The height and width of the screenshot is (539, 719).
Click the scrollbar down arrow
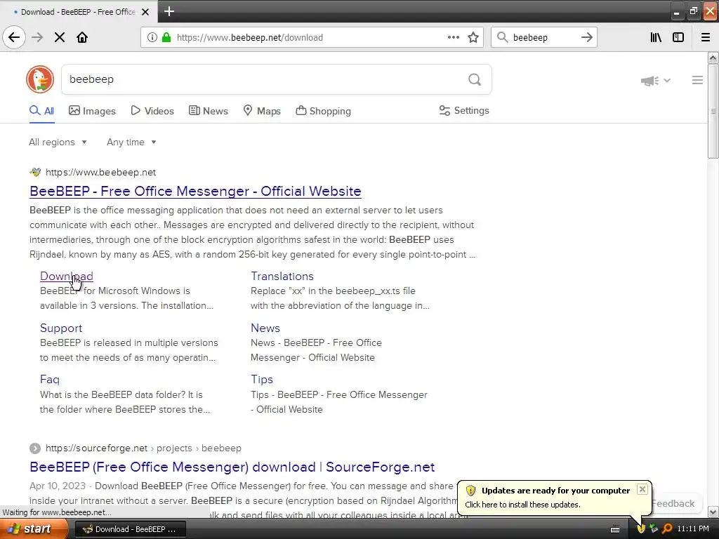pos(713,512)
